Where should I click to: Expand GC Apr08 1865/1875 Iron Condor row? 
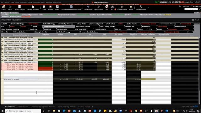[2, 51]
